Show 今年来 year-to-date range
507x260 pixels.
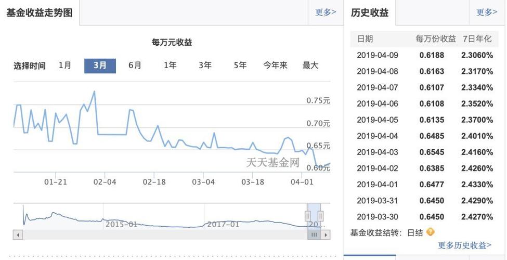pos(275,65)
